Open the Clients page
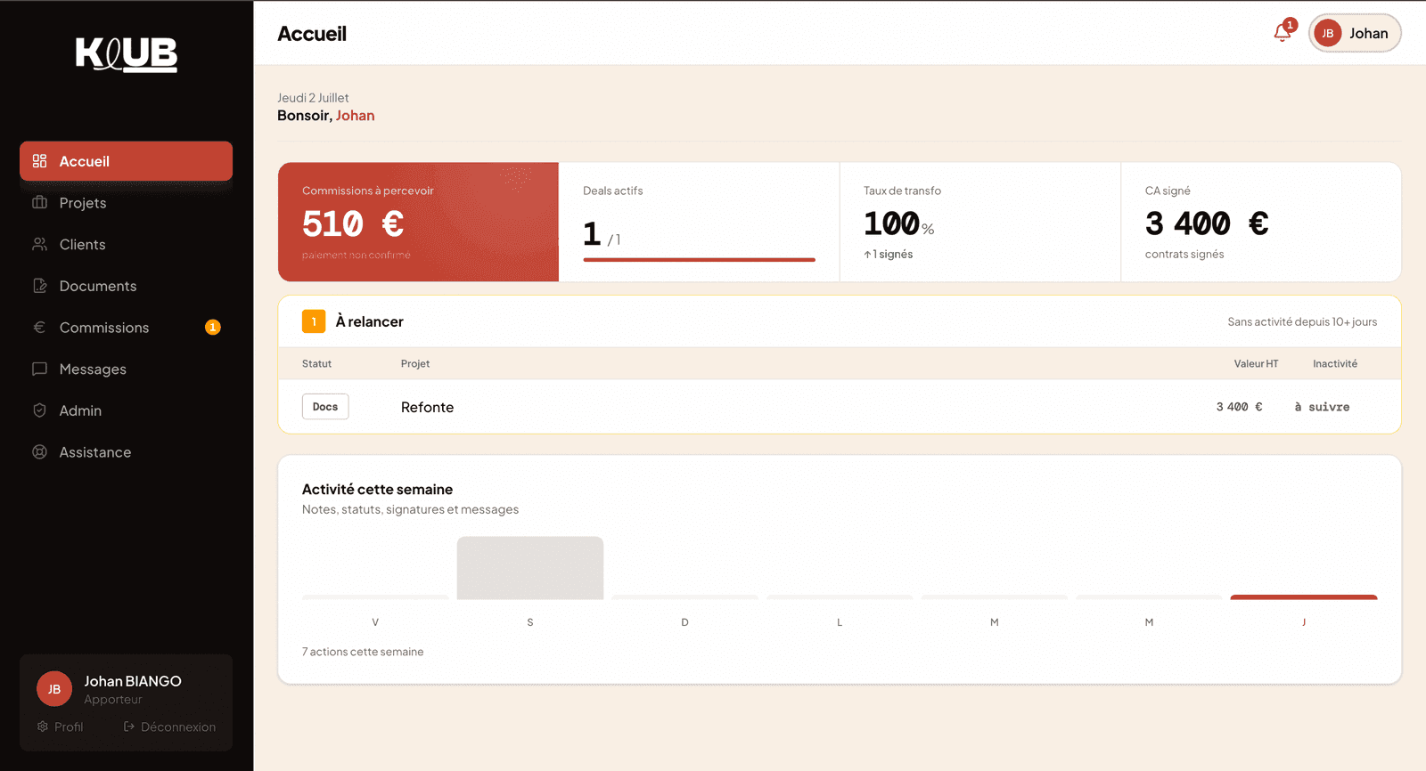The height and width of the screenshot is (771, 1426). coord(126,244)
